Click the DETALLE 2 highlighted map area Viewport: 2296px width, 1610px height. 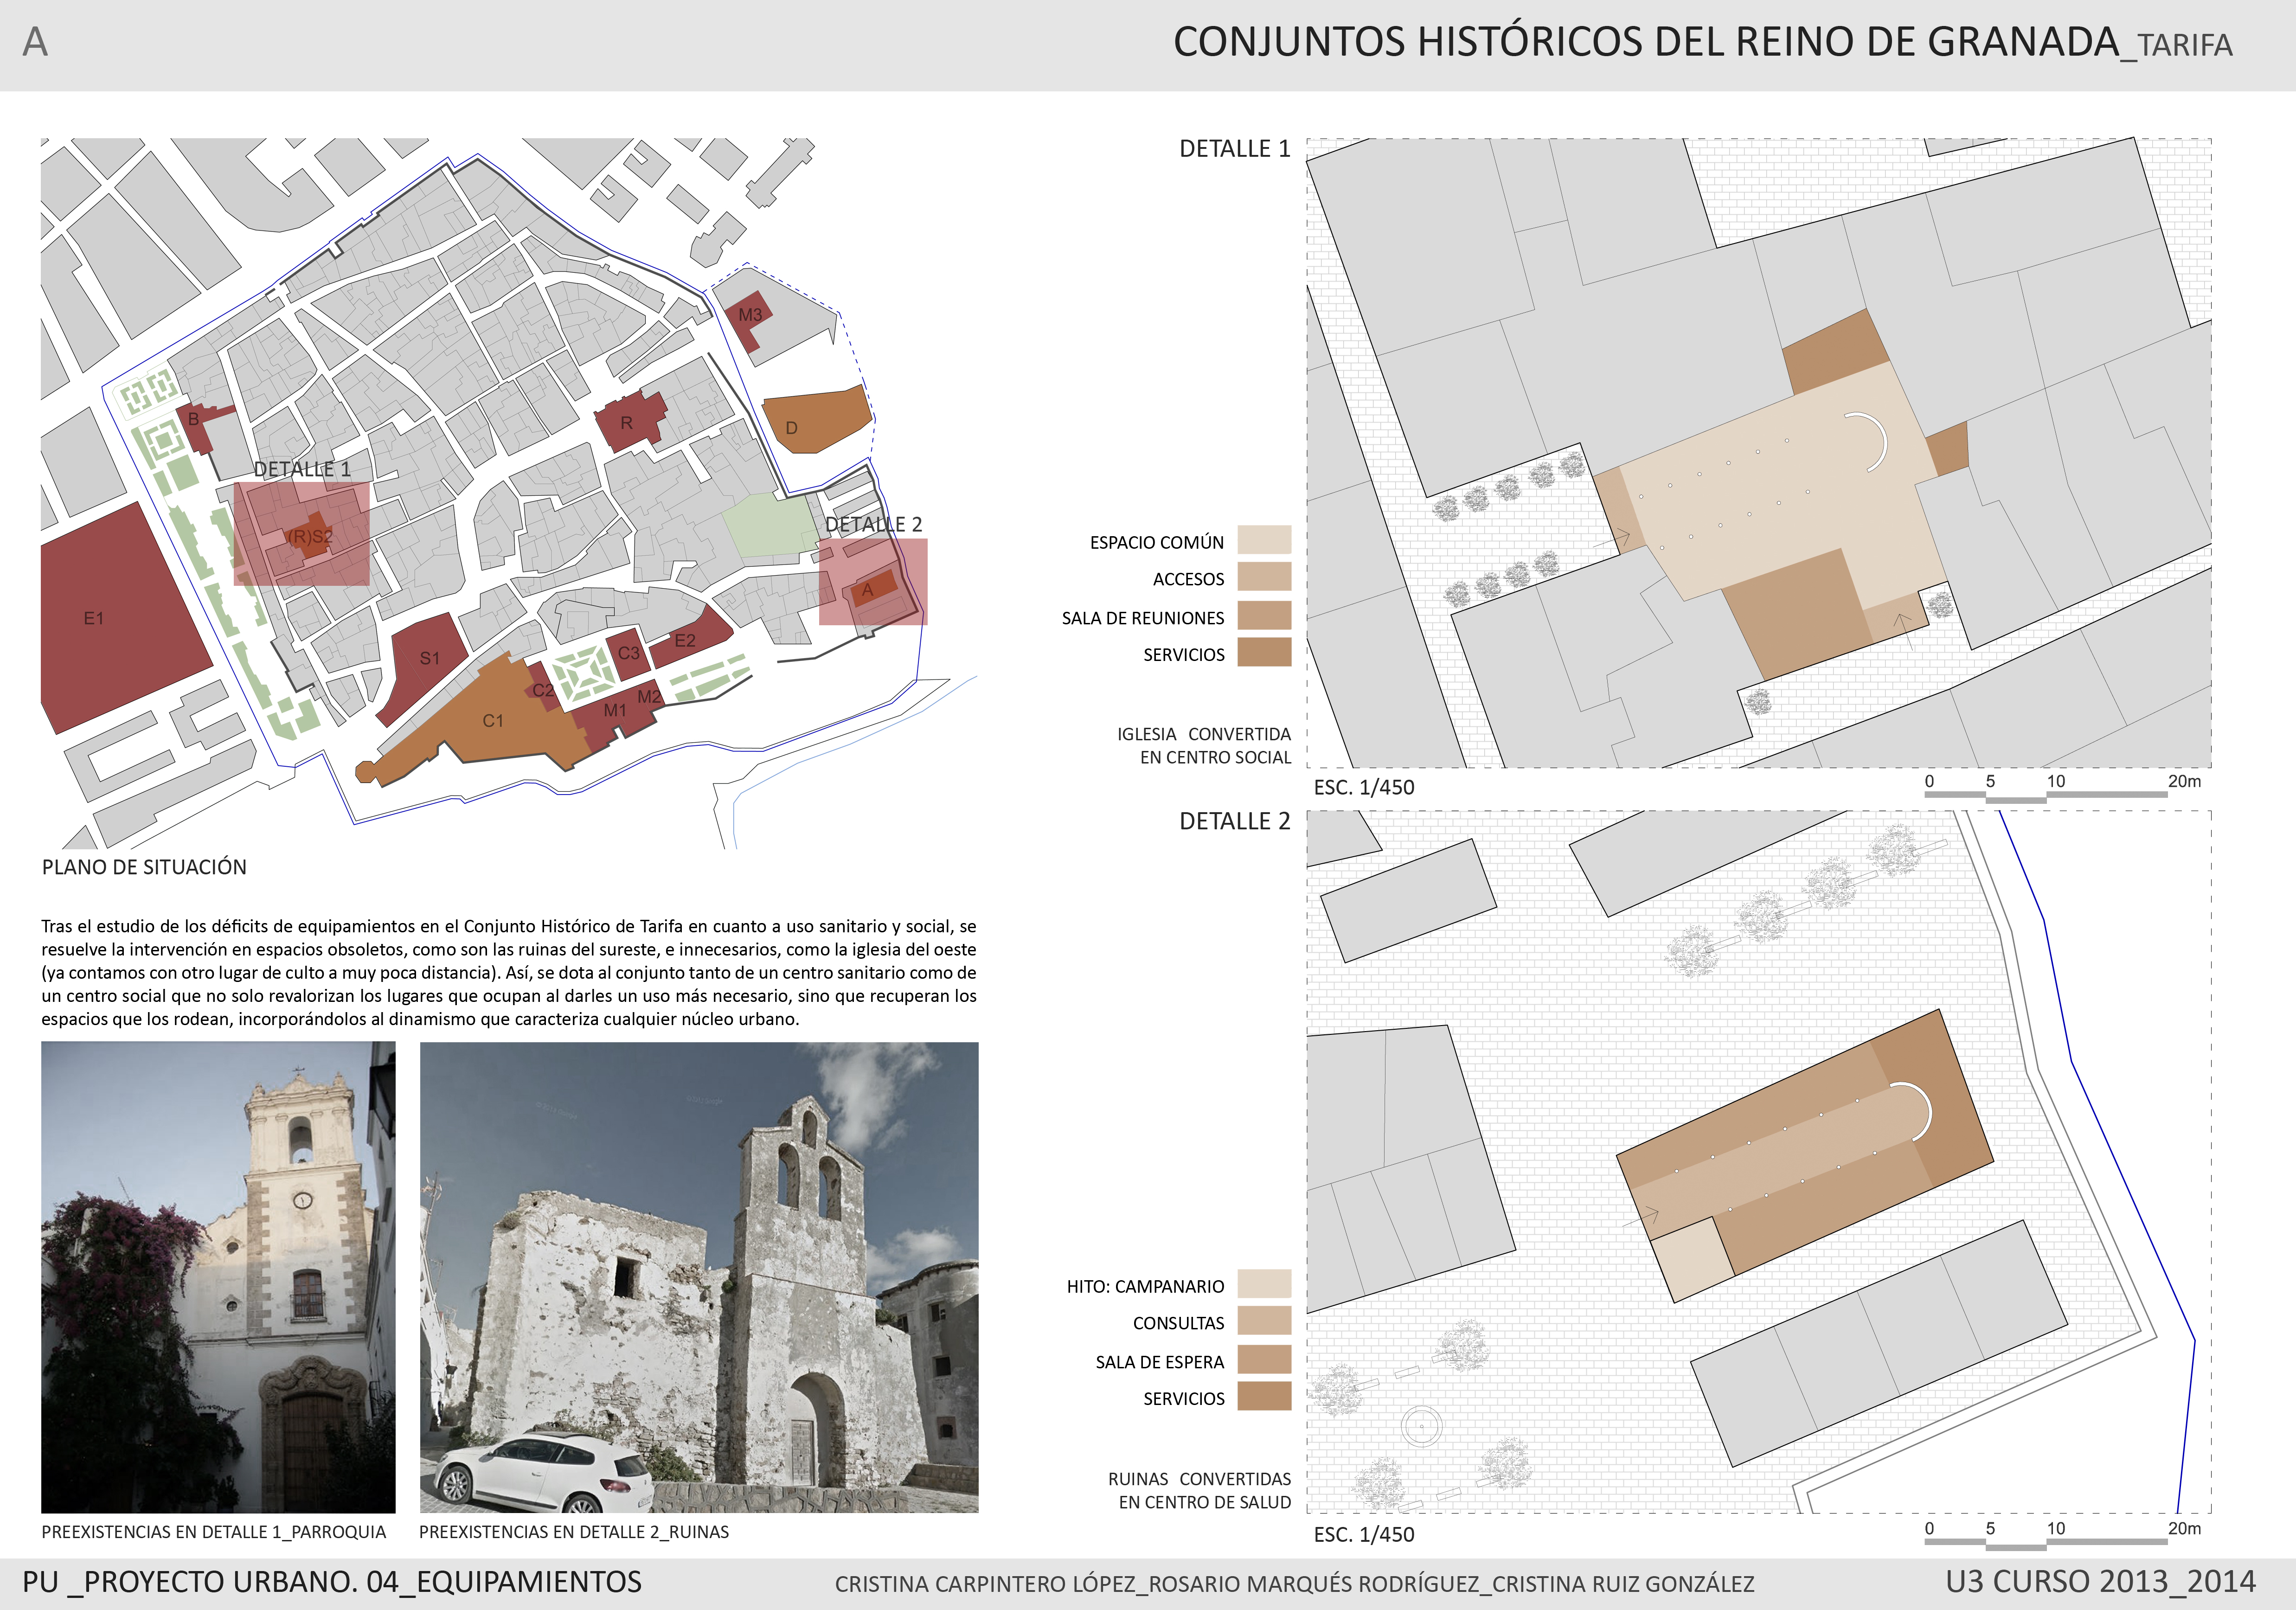point(873,582)
